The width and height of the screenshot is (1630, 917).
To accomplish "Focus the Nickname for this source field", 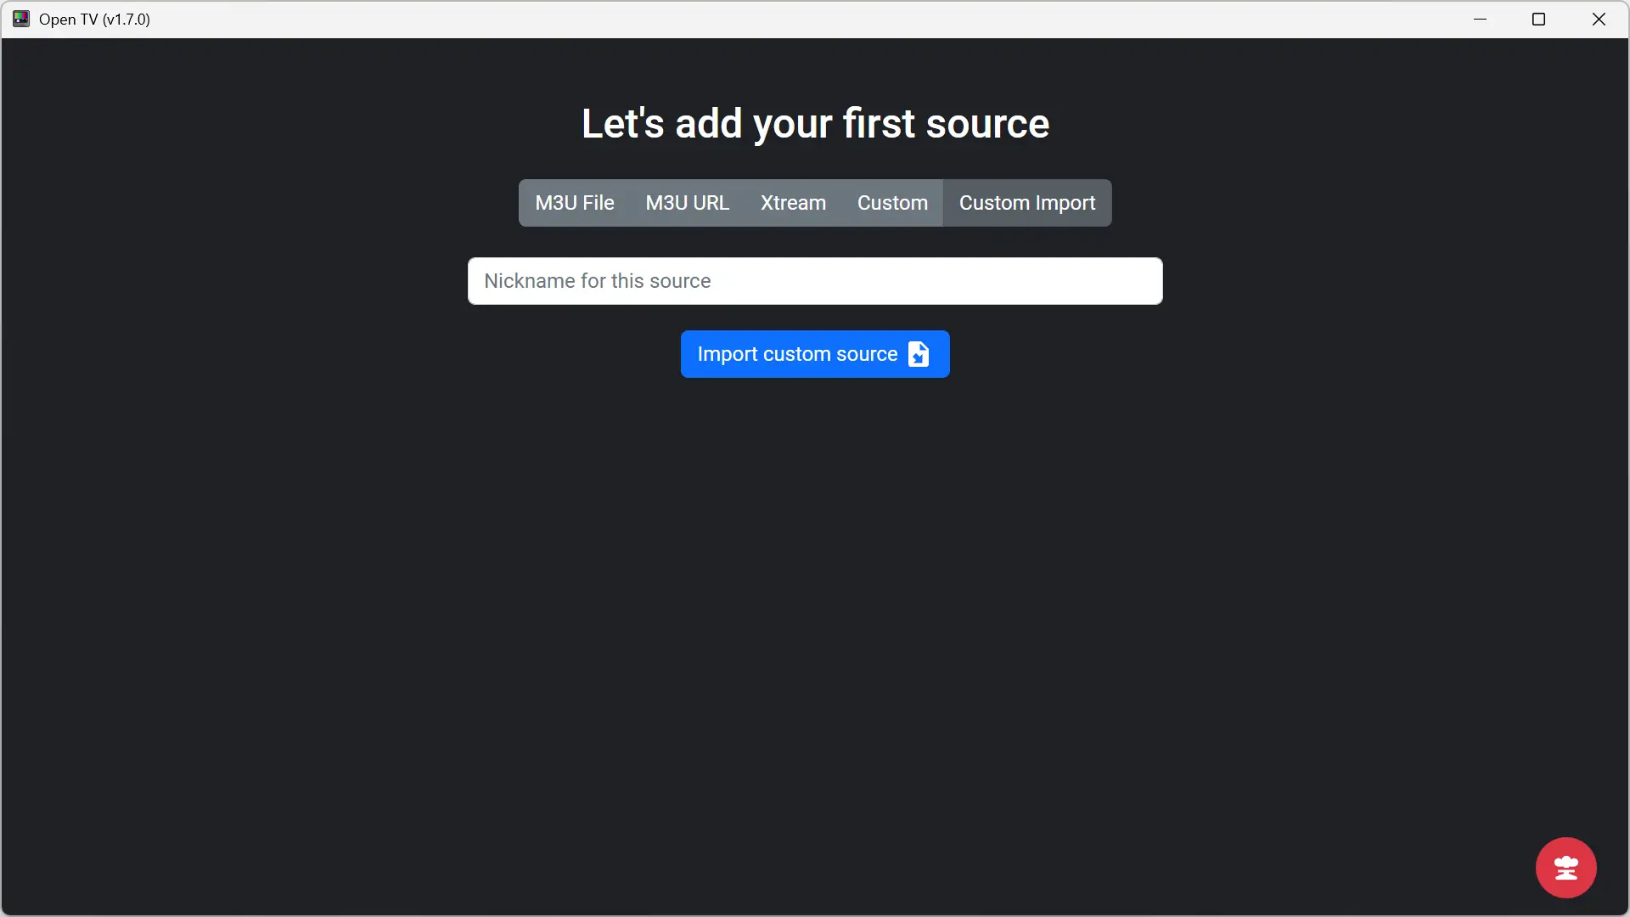I will [x=815, y=281].
